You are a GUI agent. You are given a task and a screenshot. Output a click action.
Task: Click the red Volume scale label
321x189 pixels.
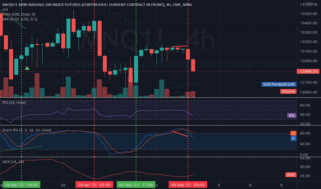[x=288, y=91]
